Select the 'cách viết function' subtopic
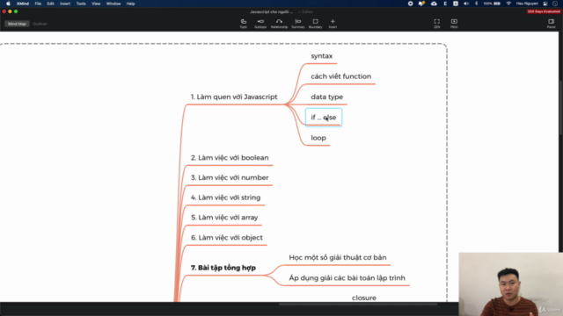The height and width of the screenshot is (316, 563). (341, 76)
